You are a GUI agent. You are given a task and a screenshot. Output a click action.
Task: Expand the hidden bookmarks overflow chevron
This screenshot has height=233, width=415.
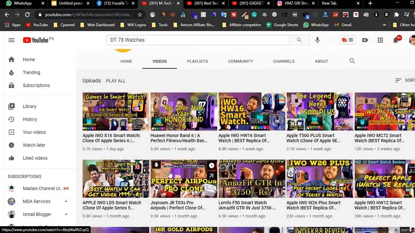[384, 25]
